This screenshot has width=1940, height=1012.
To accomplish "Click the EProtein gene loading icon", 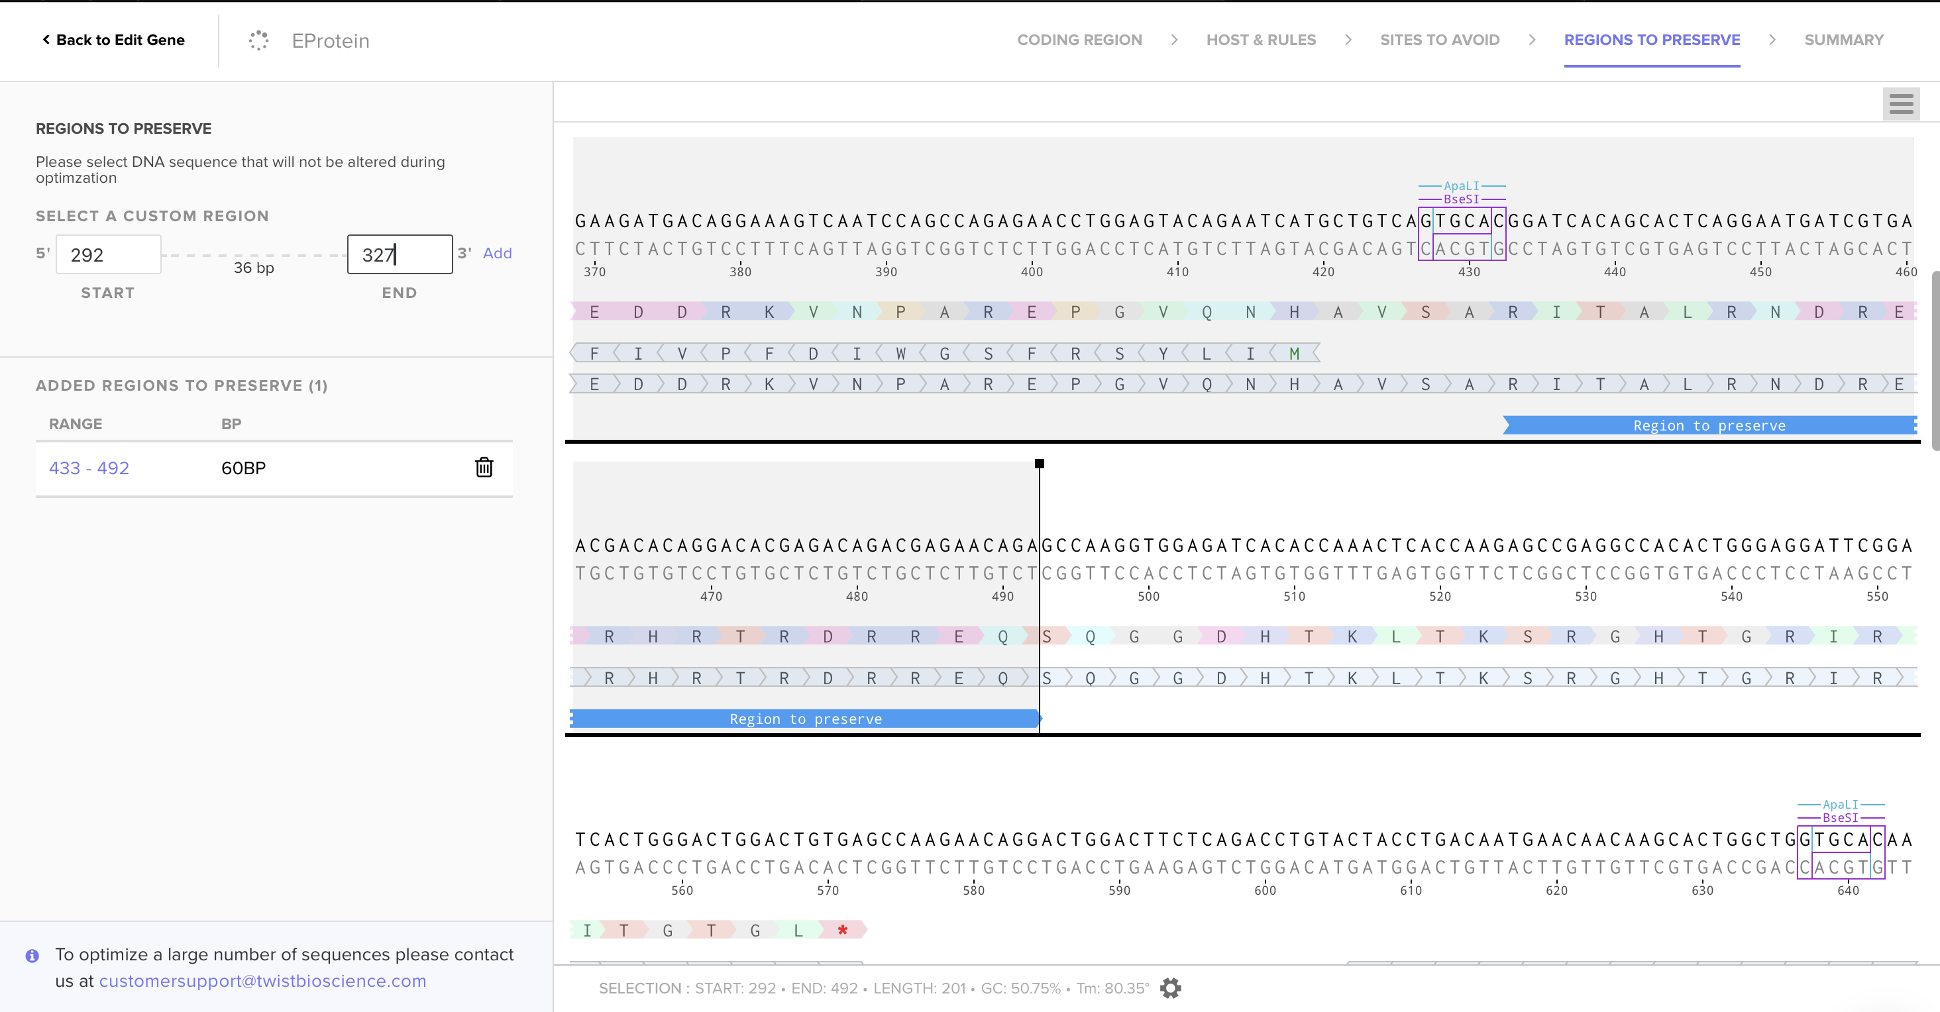I will point(258,40).
